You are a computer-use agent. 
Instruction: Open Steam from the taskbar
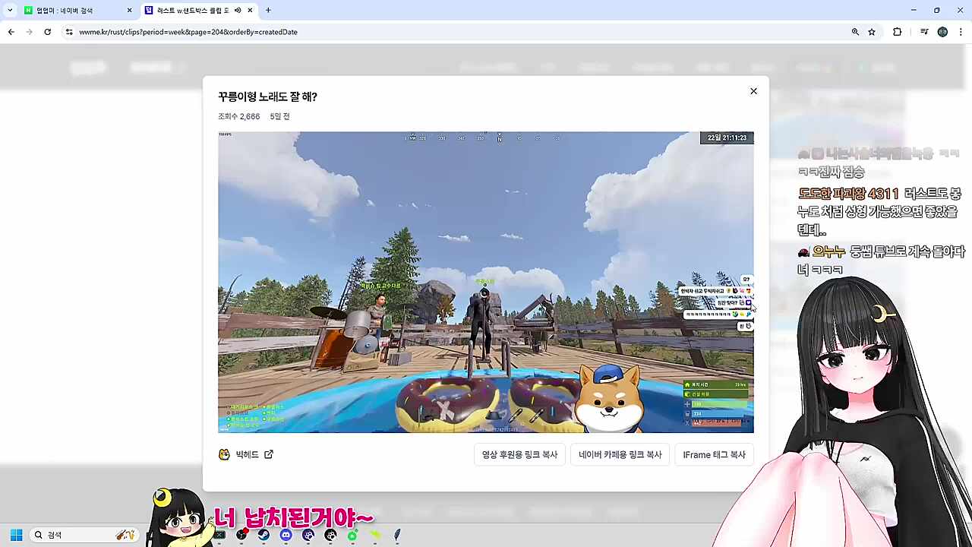click(264, 535)
